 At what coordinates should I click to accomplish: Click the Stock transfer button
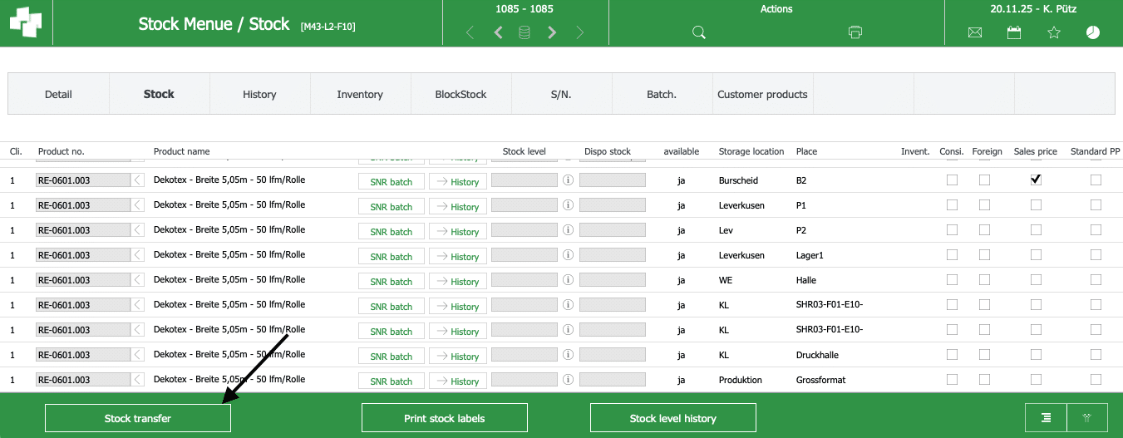(x=138, y=418)
